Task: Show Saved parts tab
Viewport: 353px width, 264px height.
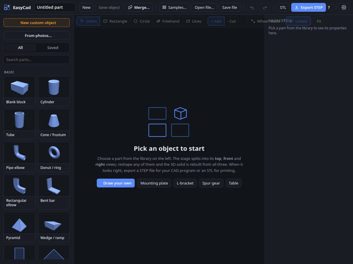Action: click(53, 48)
